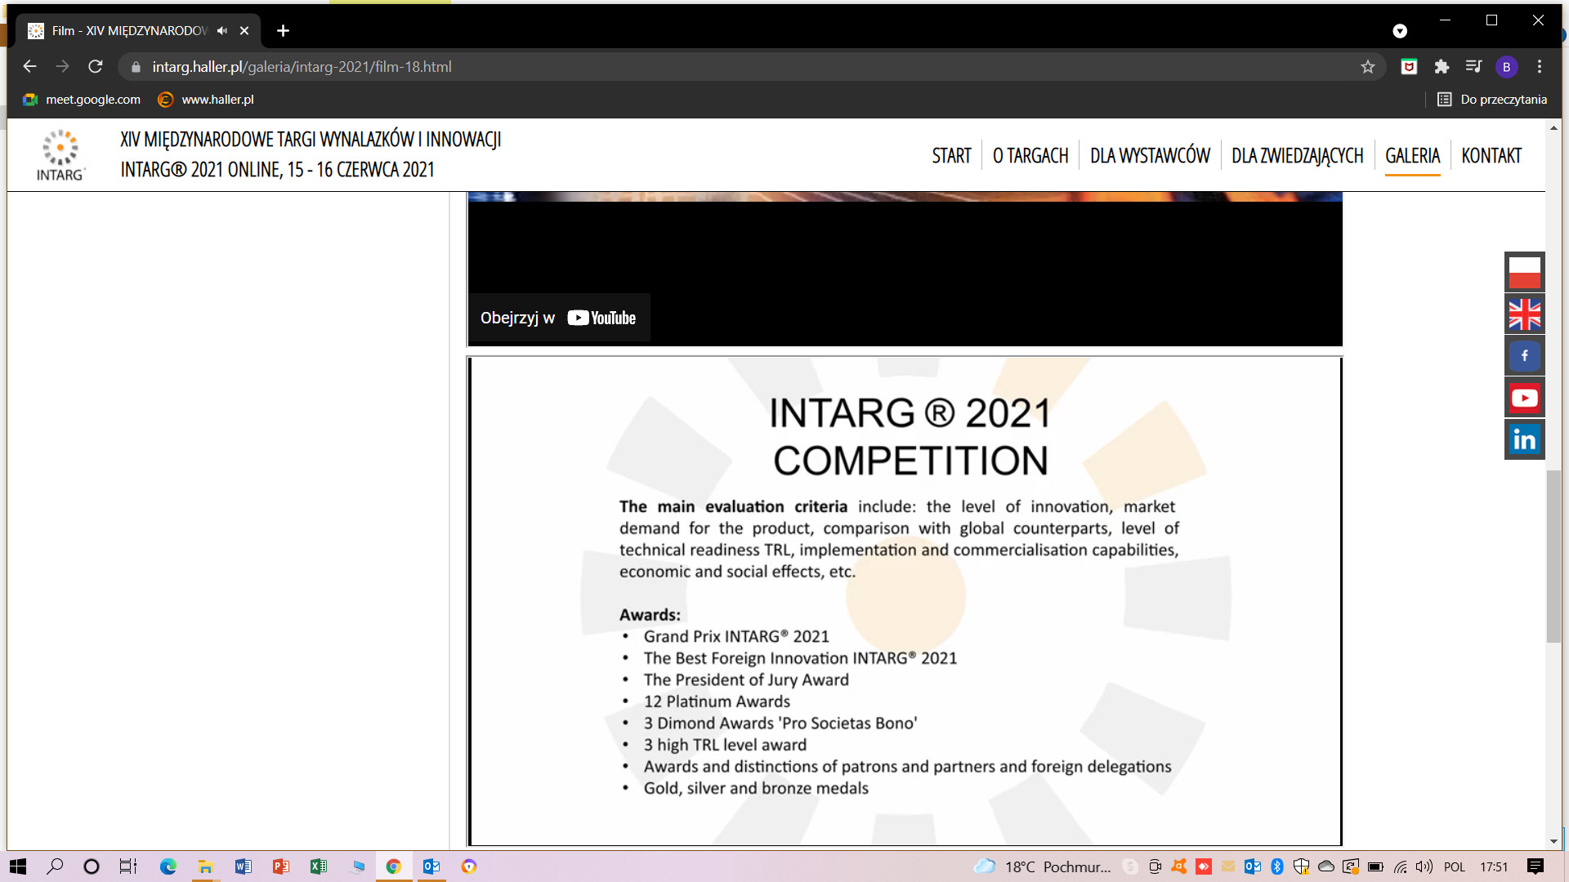Open the YouTube side icon
Viewport: 1569px width, 882px height.
coord(1524,398)
